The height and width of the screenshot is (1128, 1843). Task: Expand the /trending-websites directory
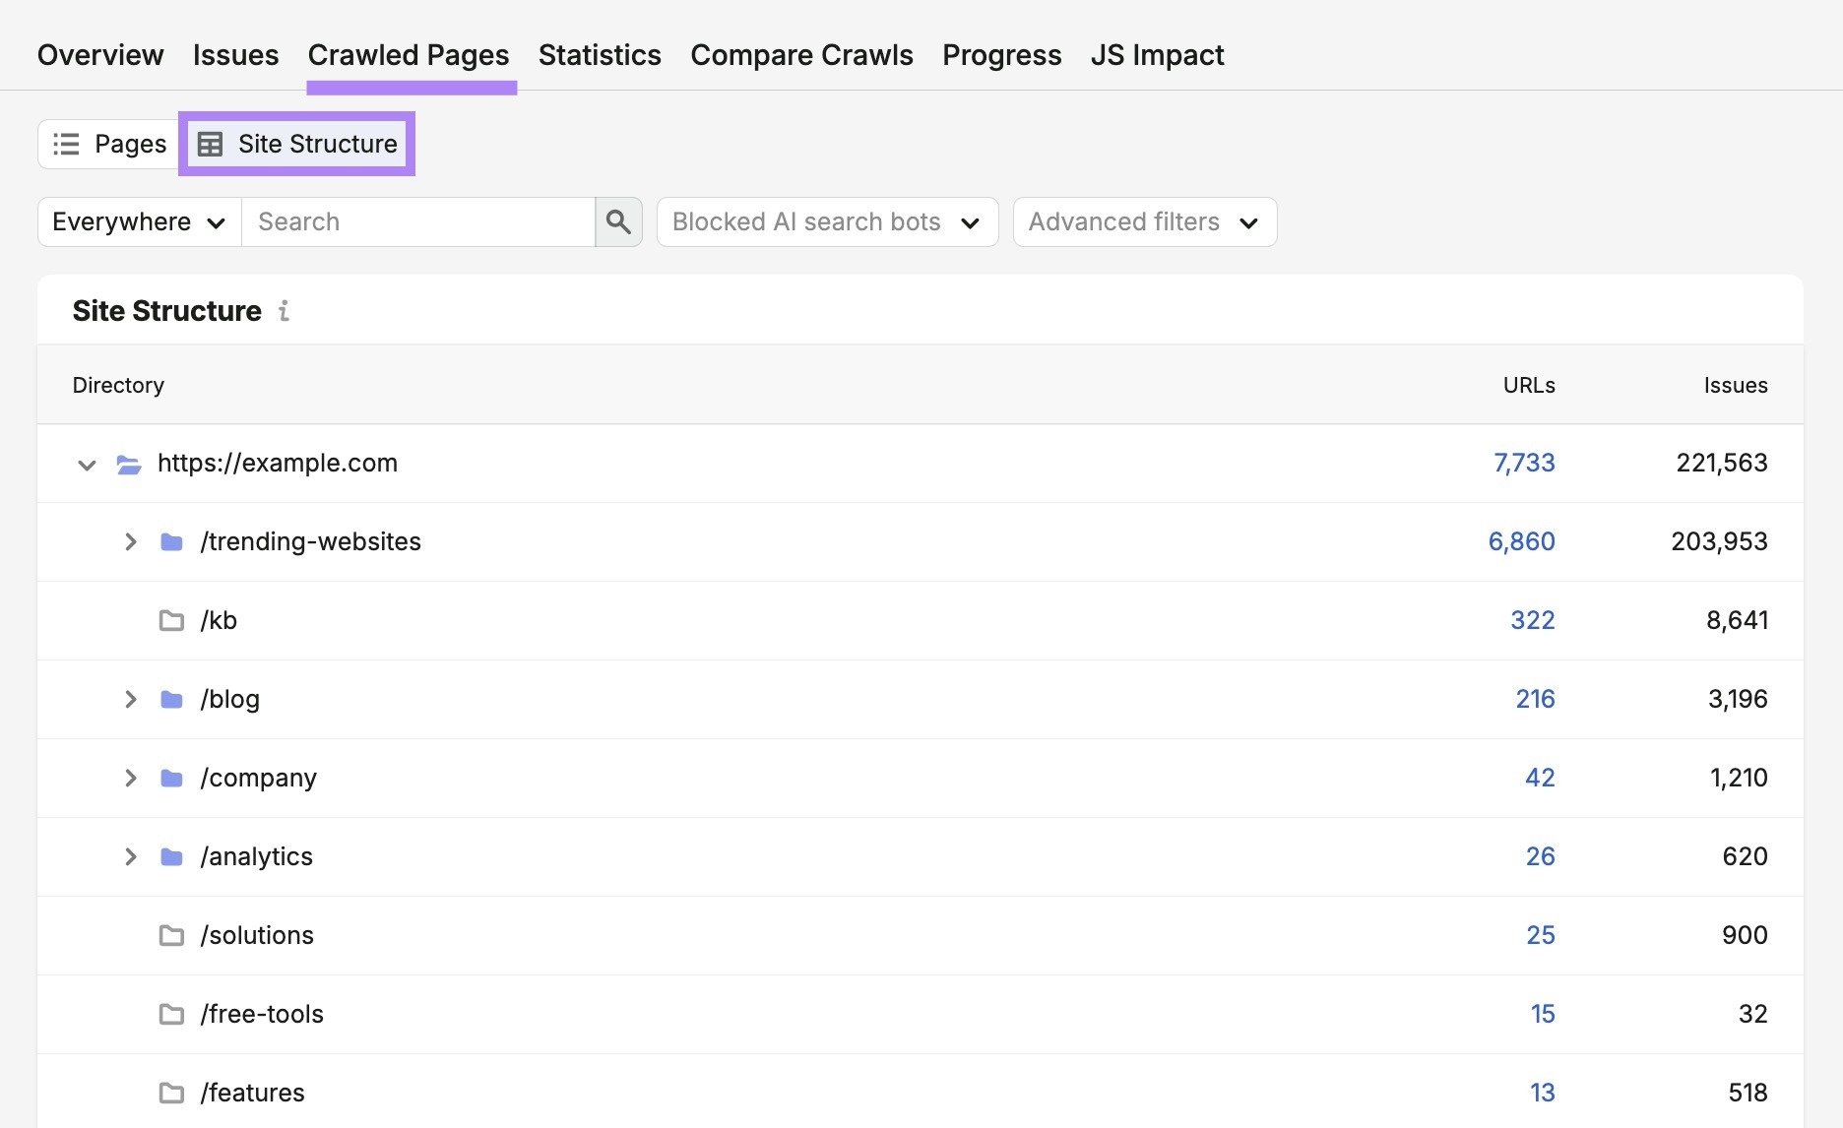pyautogui.click(x=130, y=541)
